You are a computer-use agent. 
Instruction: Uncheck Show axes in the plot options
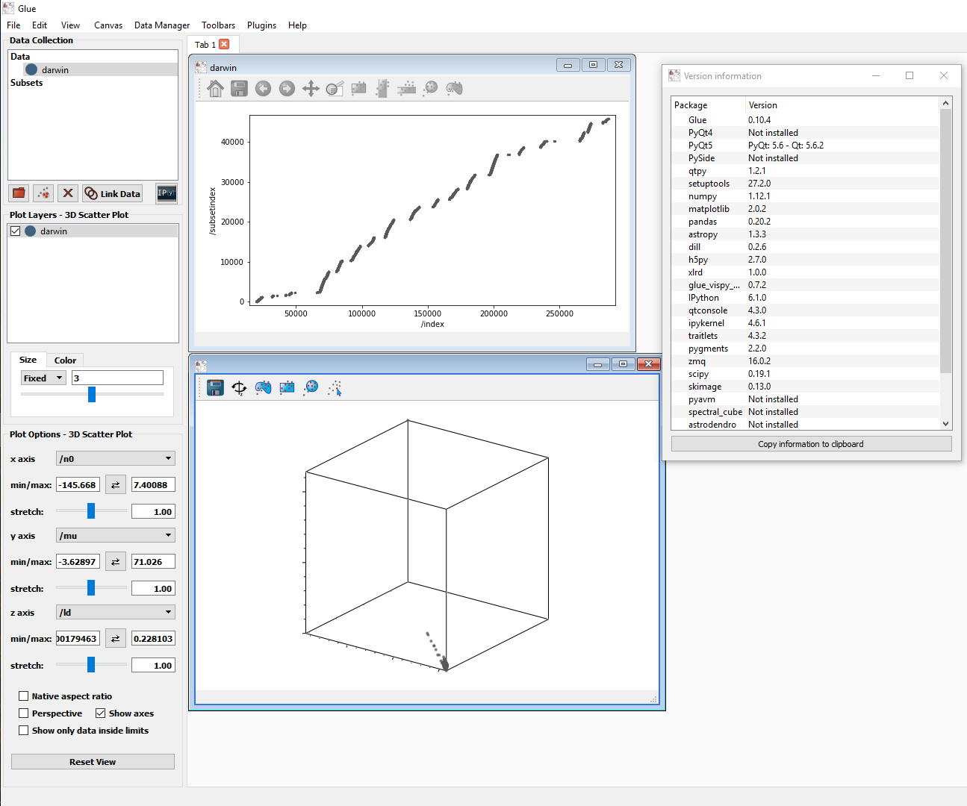pyautogui.click(x=100, y=713)
